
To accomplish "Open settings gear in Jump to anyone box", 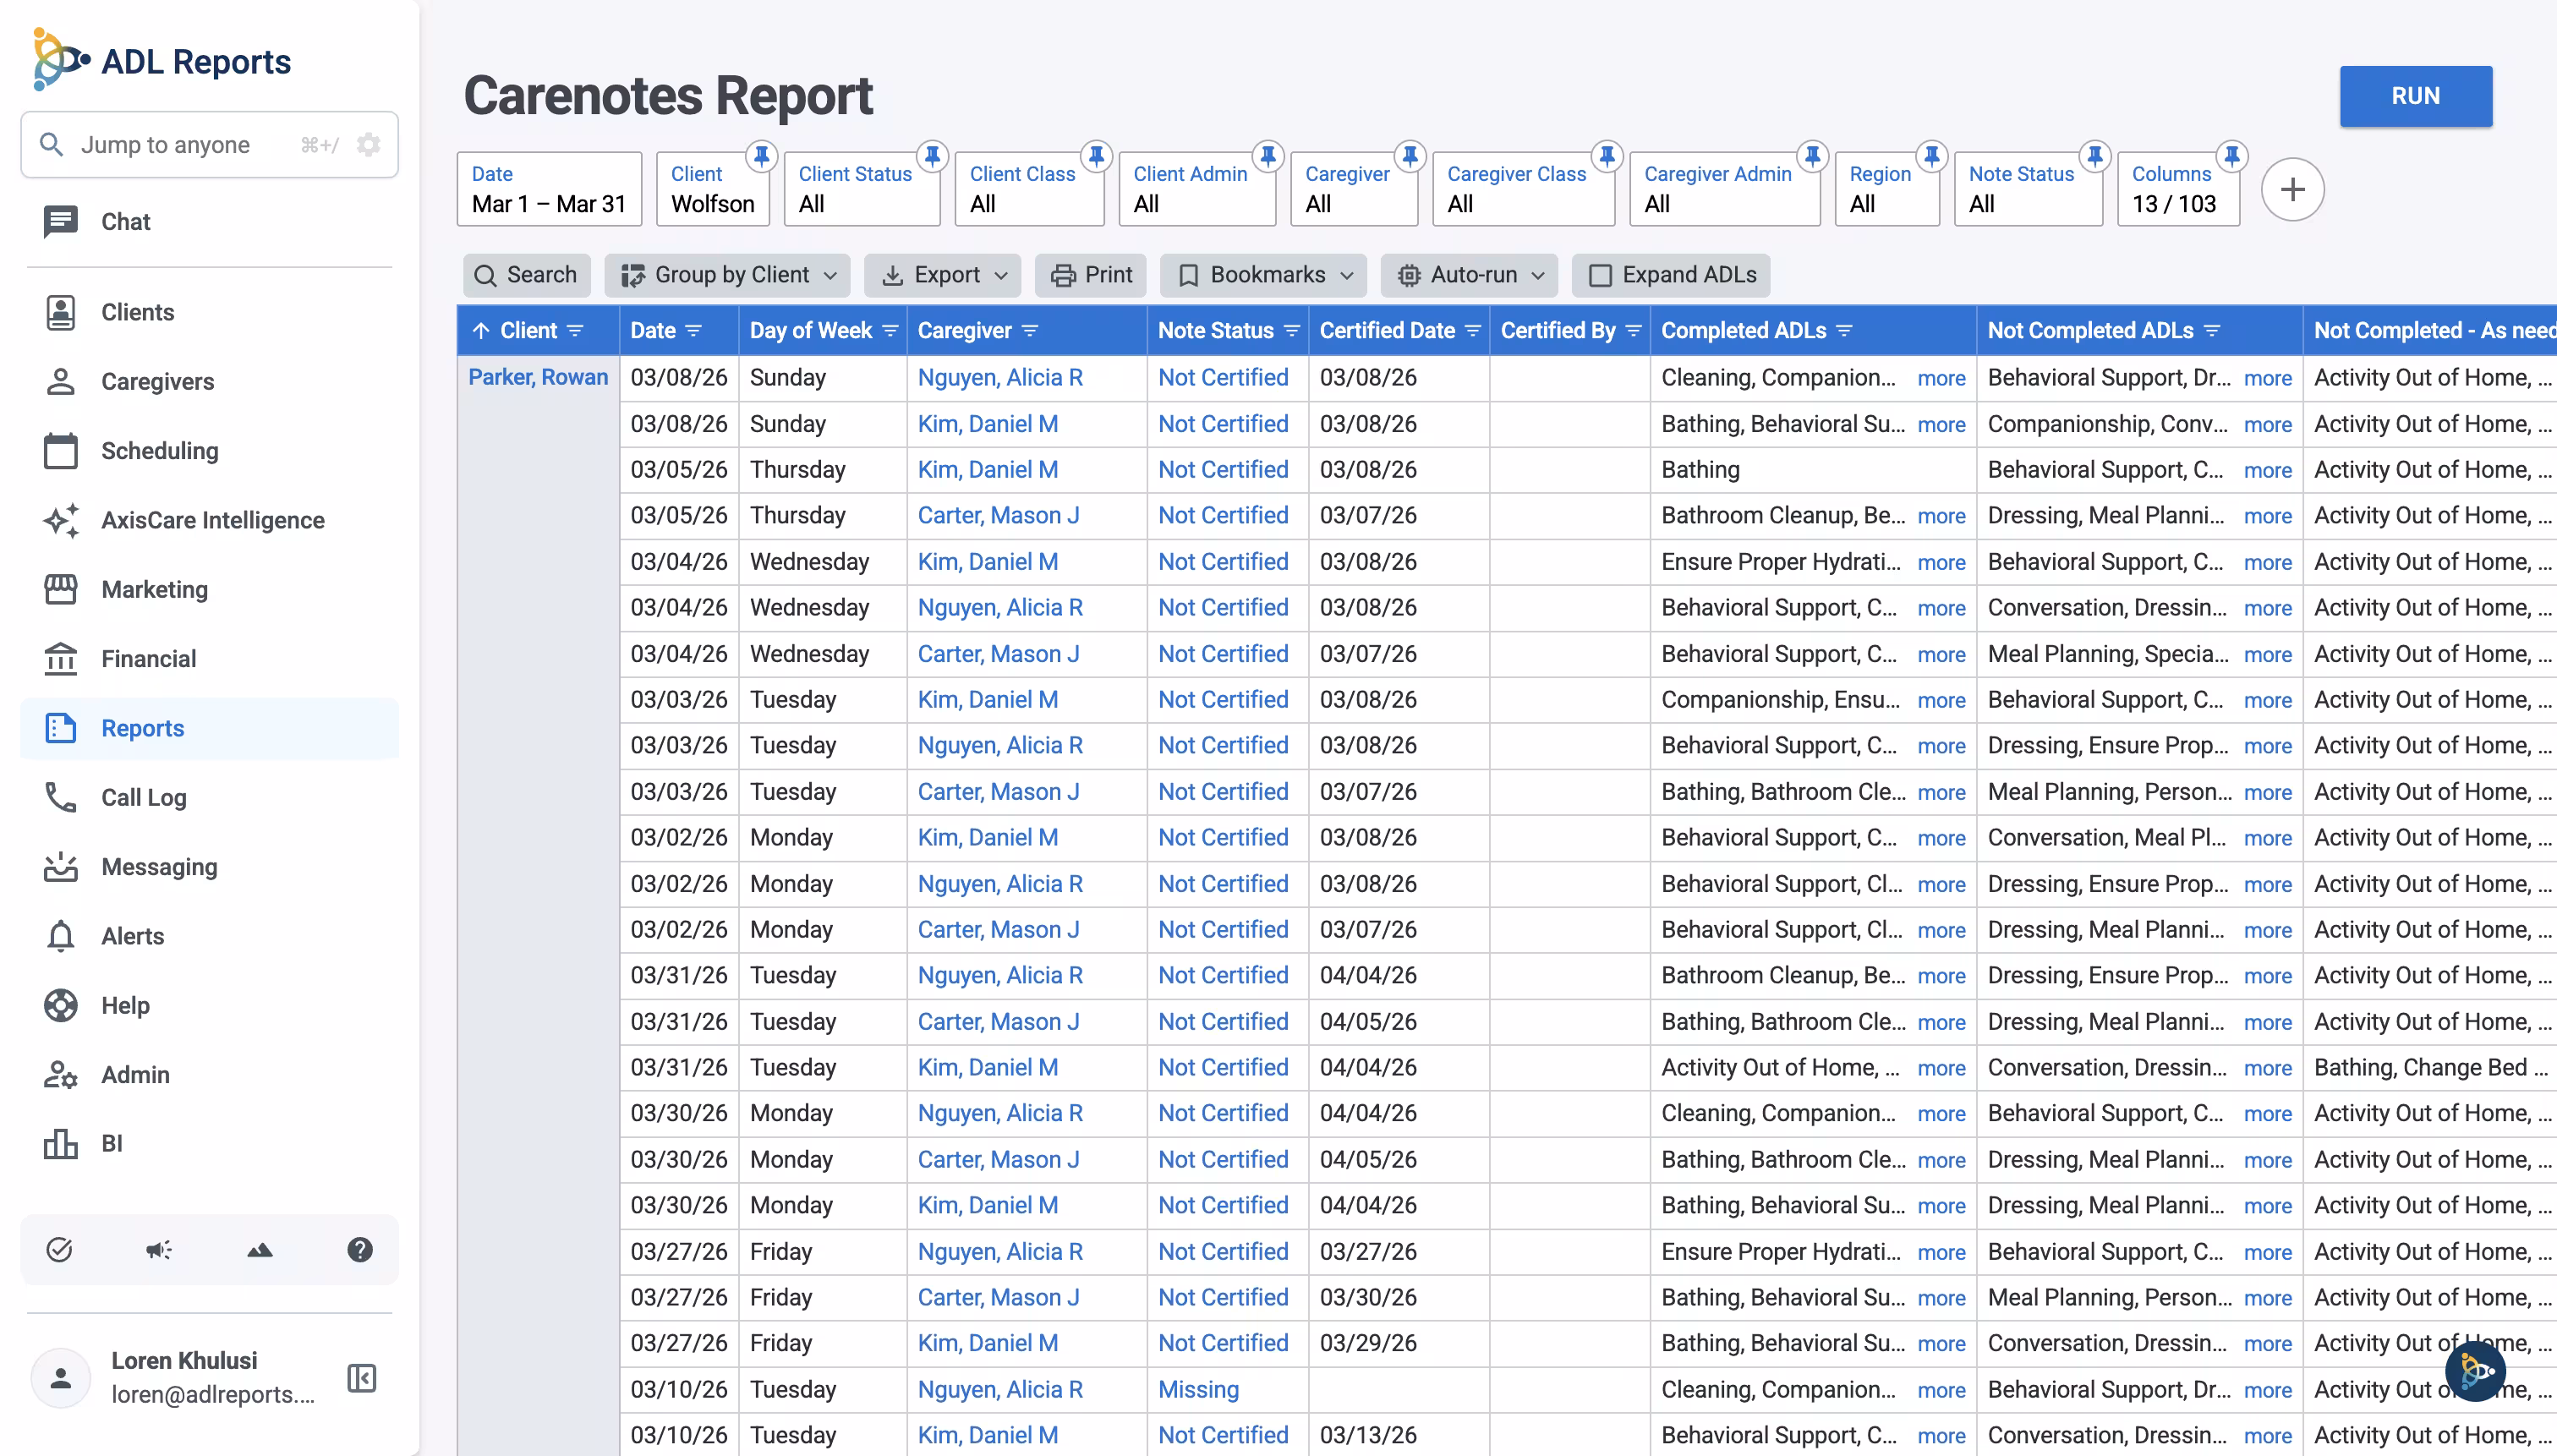I will coord(369,145).
